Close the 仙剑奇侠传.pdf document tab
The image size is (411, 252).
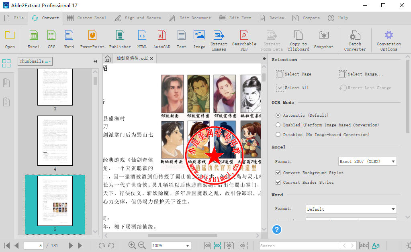(x=151, y=59)
